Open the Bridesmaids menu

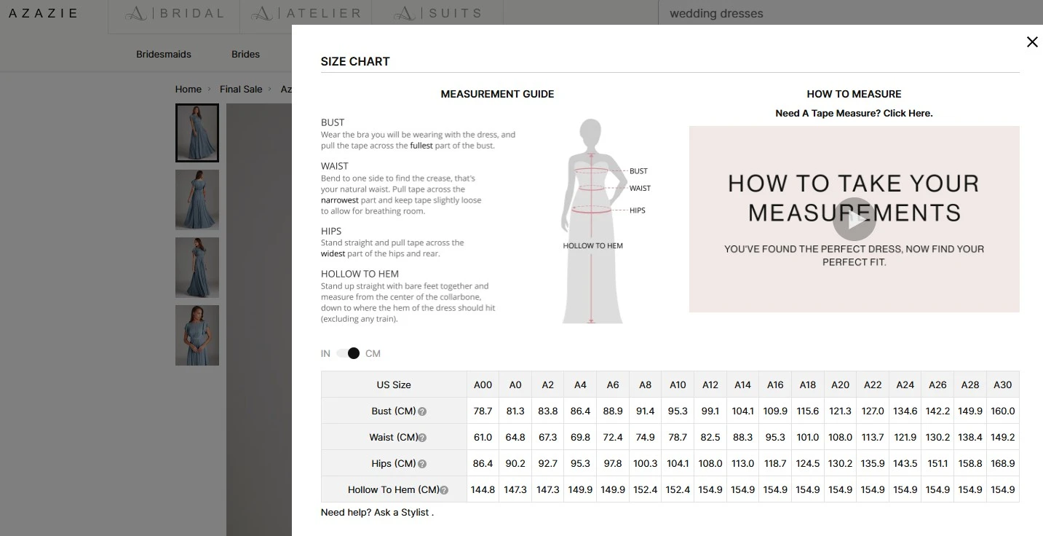coord(164,54)
